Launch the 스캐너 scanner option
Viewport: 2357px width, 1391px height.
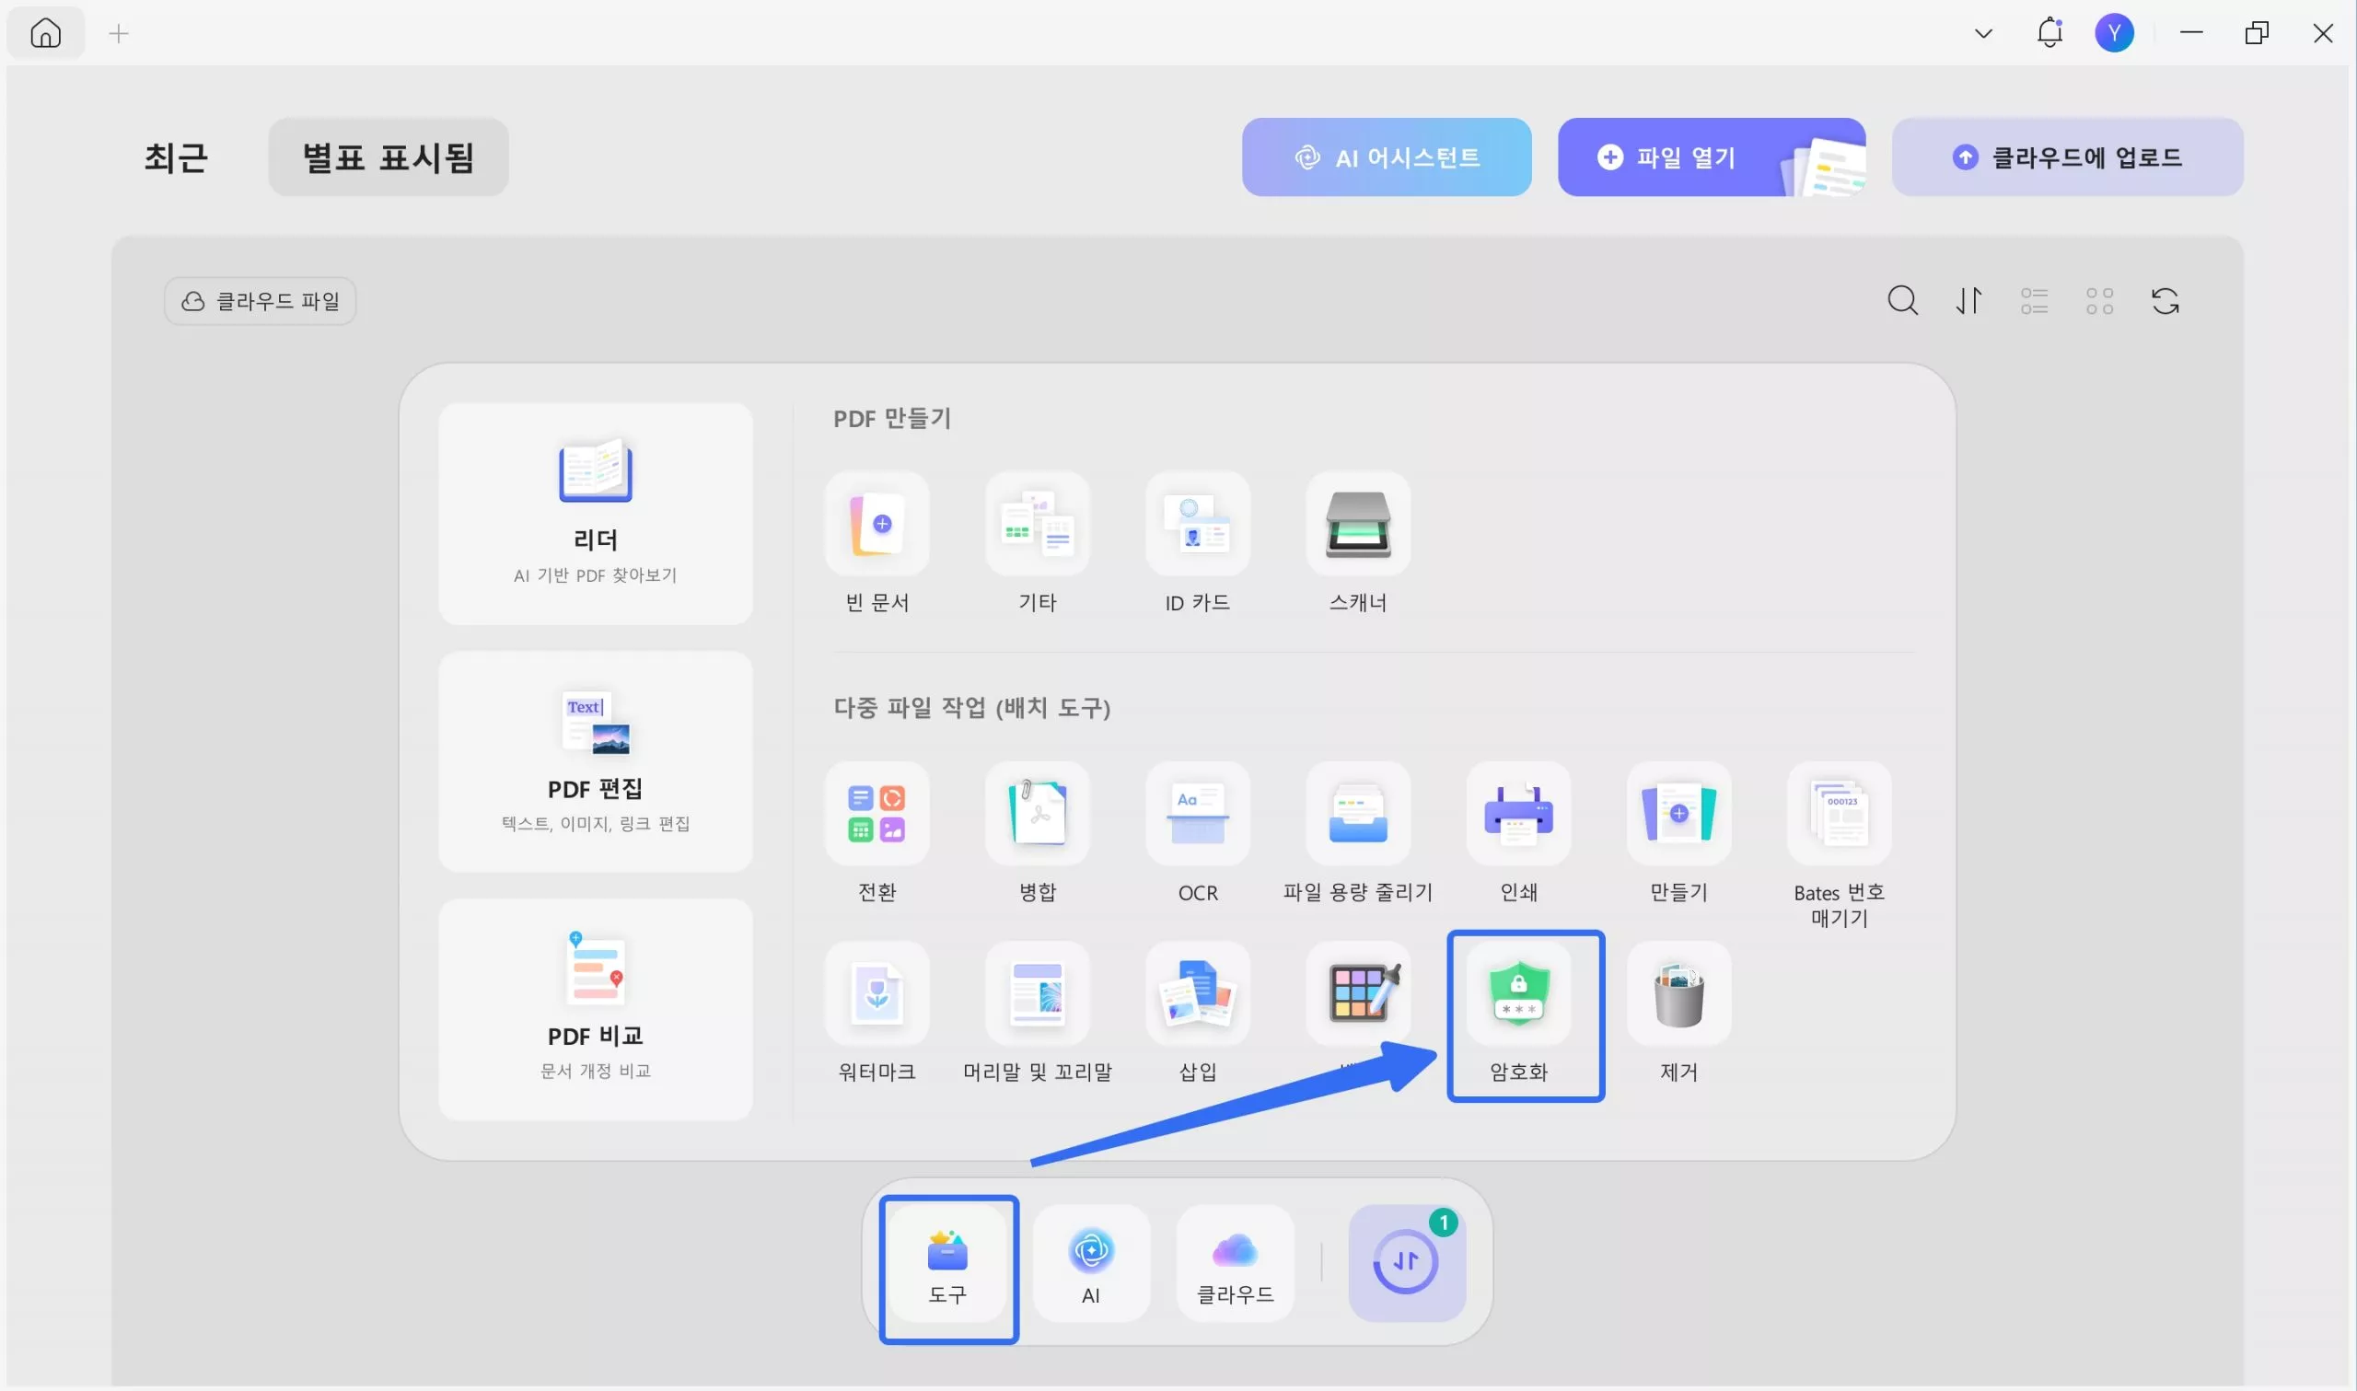coord(1357,524)
